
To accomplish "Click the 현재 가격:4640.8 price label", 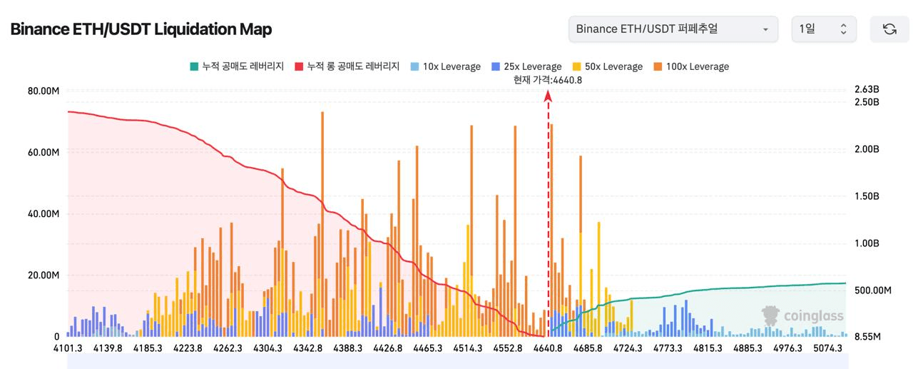I will tap(548, 80).
